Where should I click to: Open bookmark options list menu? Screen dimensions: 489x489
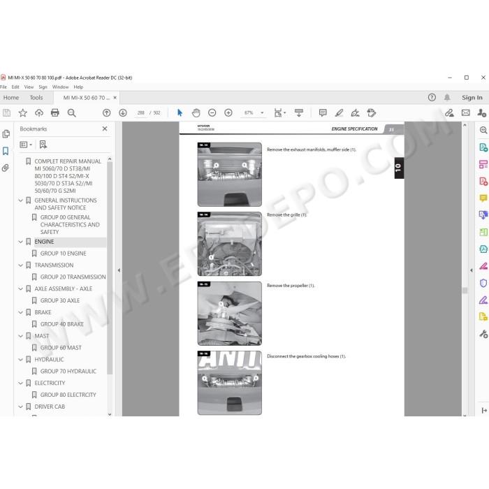tap(26, 145)
